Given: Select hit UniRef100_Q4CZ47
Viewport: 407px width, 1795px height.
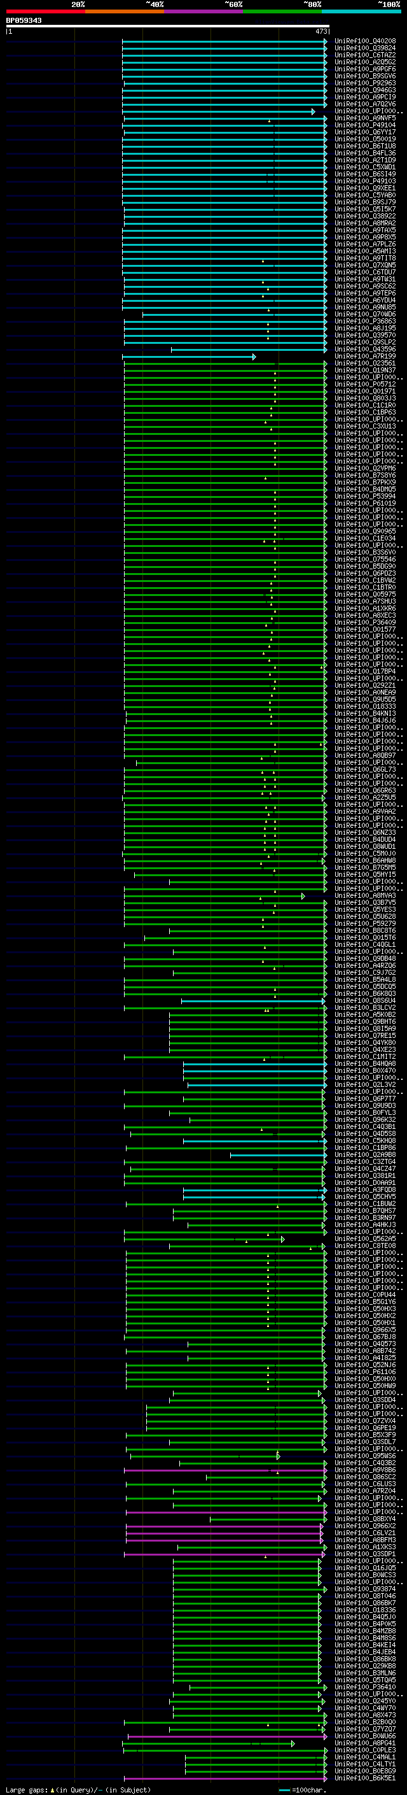Looking at the screenshot, I should point(365,1168).
